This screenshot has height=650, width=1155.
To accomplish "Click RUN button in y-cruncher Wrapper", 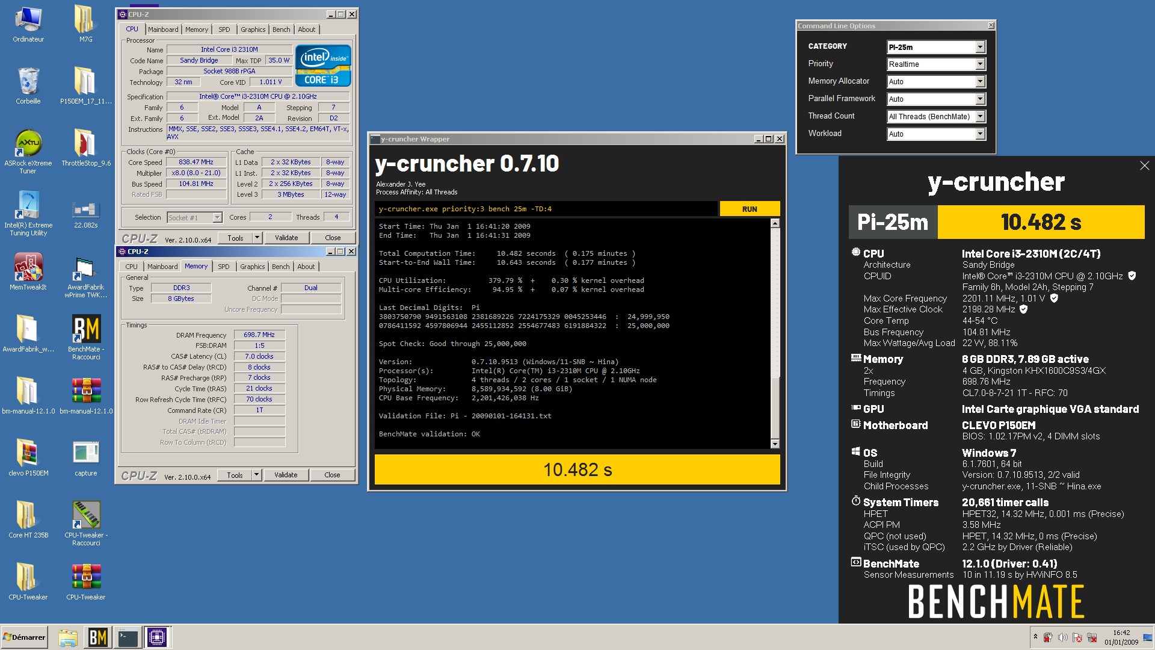I will coord(750,209).
